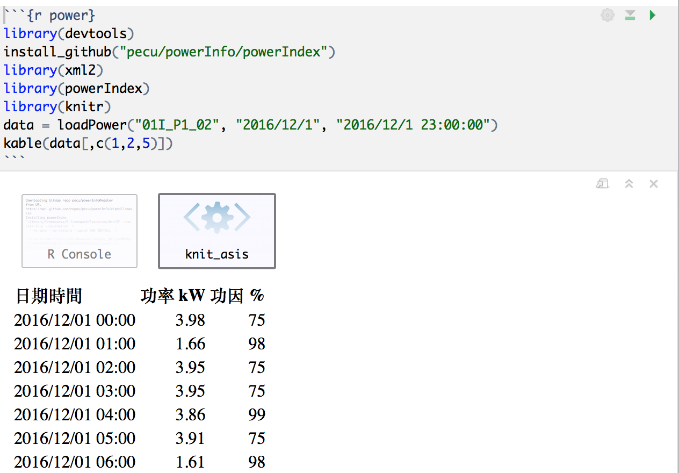Click power factor value 99

(x=257, y=414)
